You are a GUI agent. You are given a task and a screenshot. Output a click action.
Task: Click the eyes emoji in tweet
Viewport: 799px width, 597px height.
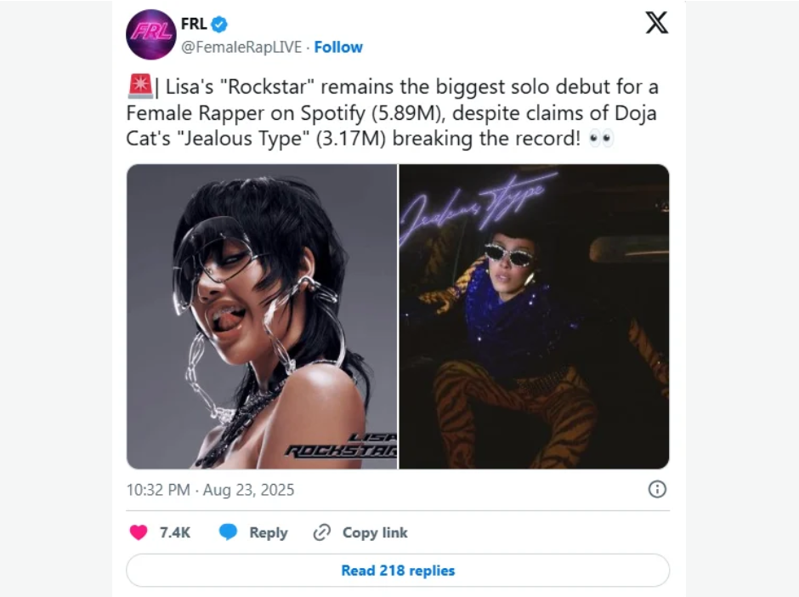tap(601, 139)
